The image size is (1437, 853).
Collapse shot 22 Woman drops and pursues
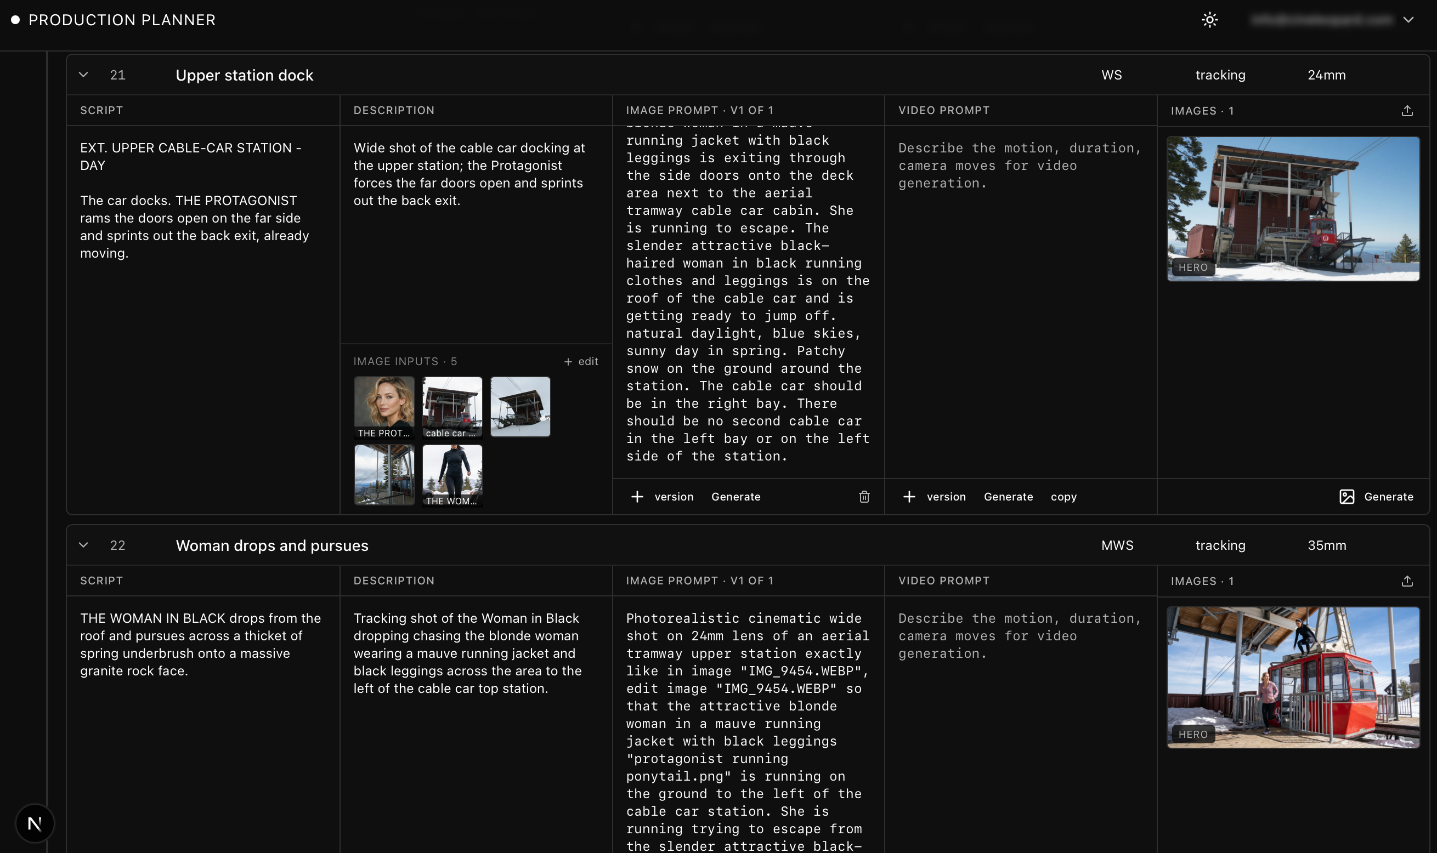[x=83, y=545]
